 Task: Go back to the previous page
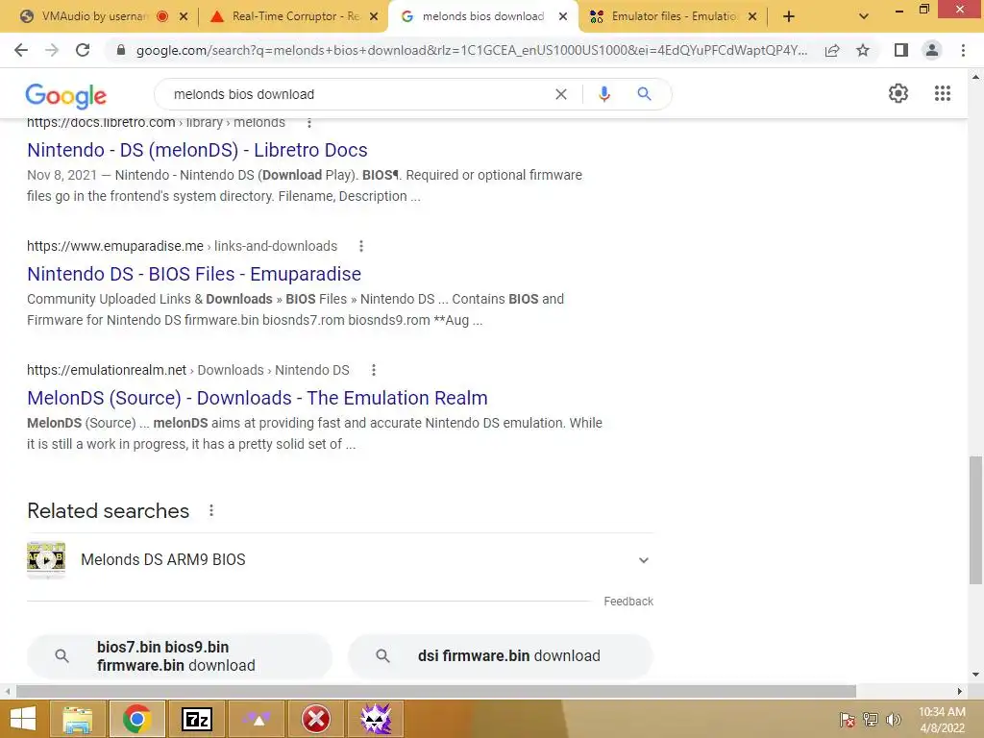tap(21, 50)
